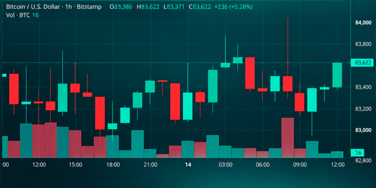Click the bold 14 date label

188,165
